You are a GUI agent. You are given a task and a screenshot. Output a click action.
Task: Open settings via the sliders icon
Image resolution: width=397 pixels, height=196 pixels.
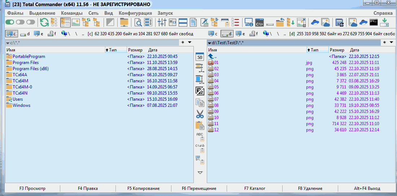click(162, 22)
